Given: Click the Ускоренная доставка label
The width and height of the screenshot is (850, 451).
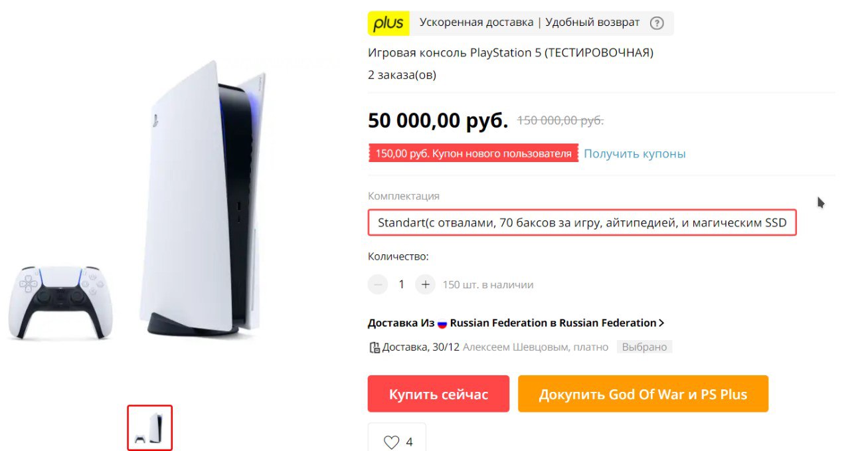Looking at the screenshot, I should [x=476, y=23].
